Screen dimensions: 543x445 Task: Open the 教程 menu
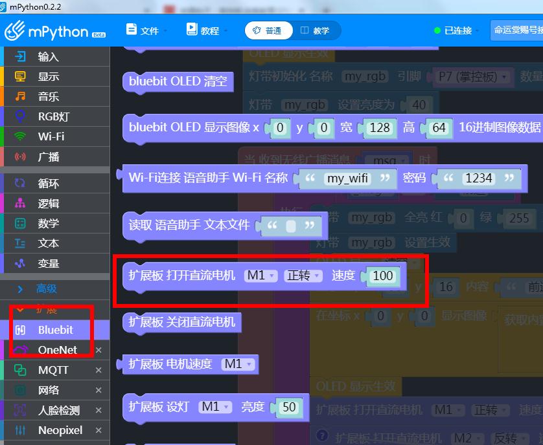[207, 30]
